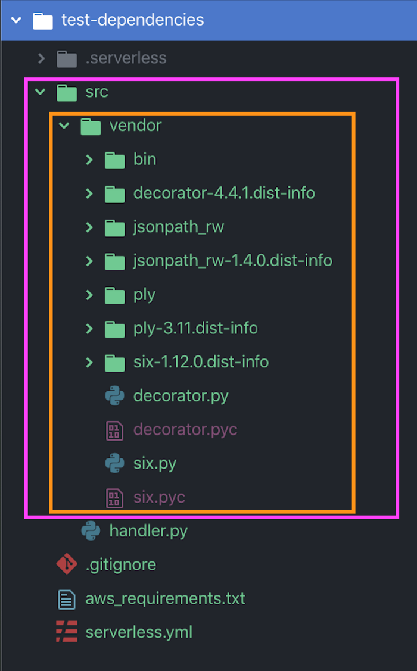The image size is (417, 671).
Task: Expand the bin folder
Action: tap(89, 160)
